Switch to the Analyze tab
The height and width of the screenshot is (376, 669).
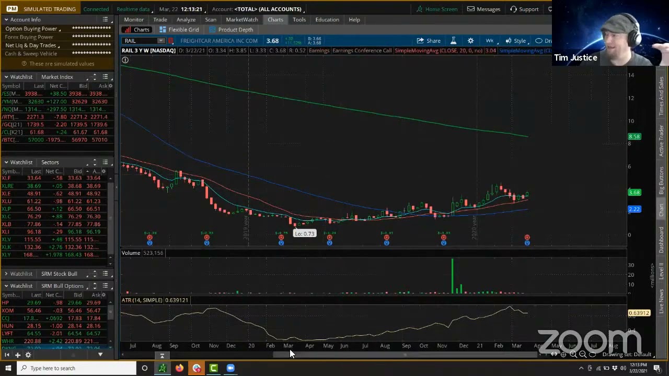coord(186,19)
